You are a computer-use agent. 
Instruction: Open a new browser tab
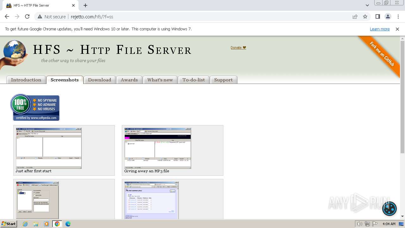[x=85, y=5]
